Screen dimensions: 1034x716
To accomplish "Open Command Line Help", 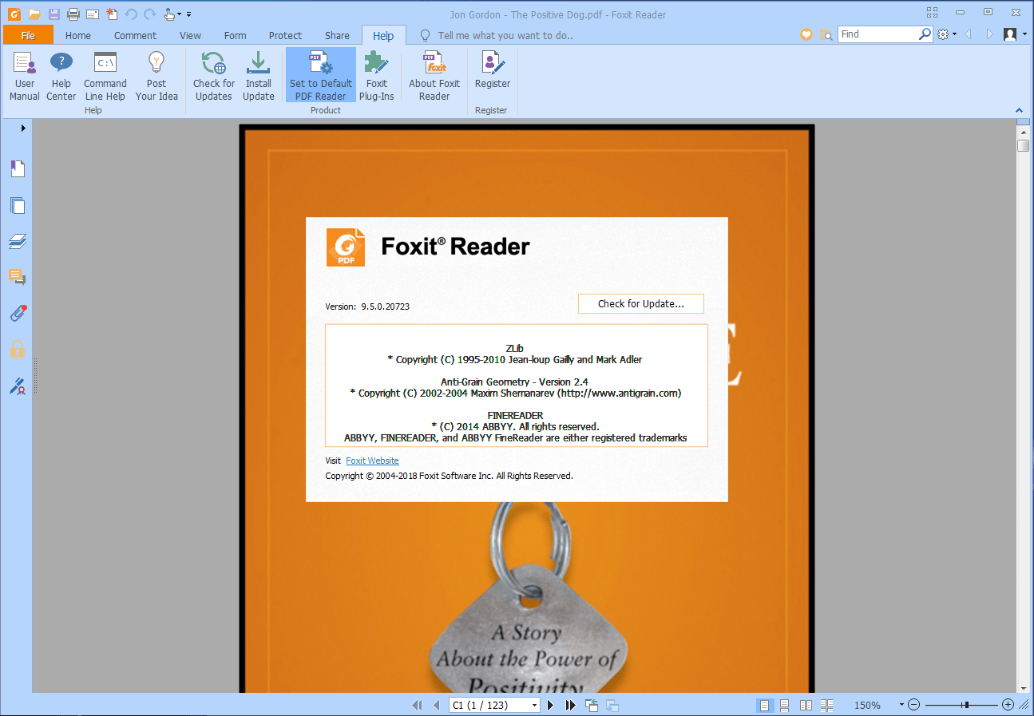I will click(x=105, y=77).
